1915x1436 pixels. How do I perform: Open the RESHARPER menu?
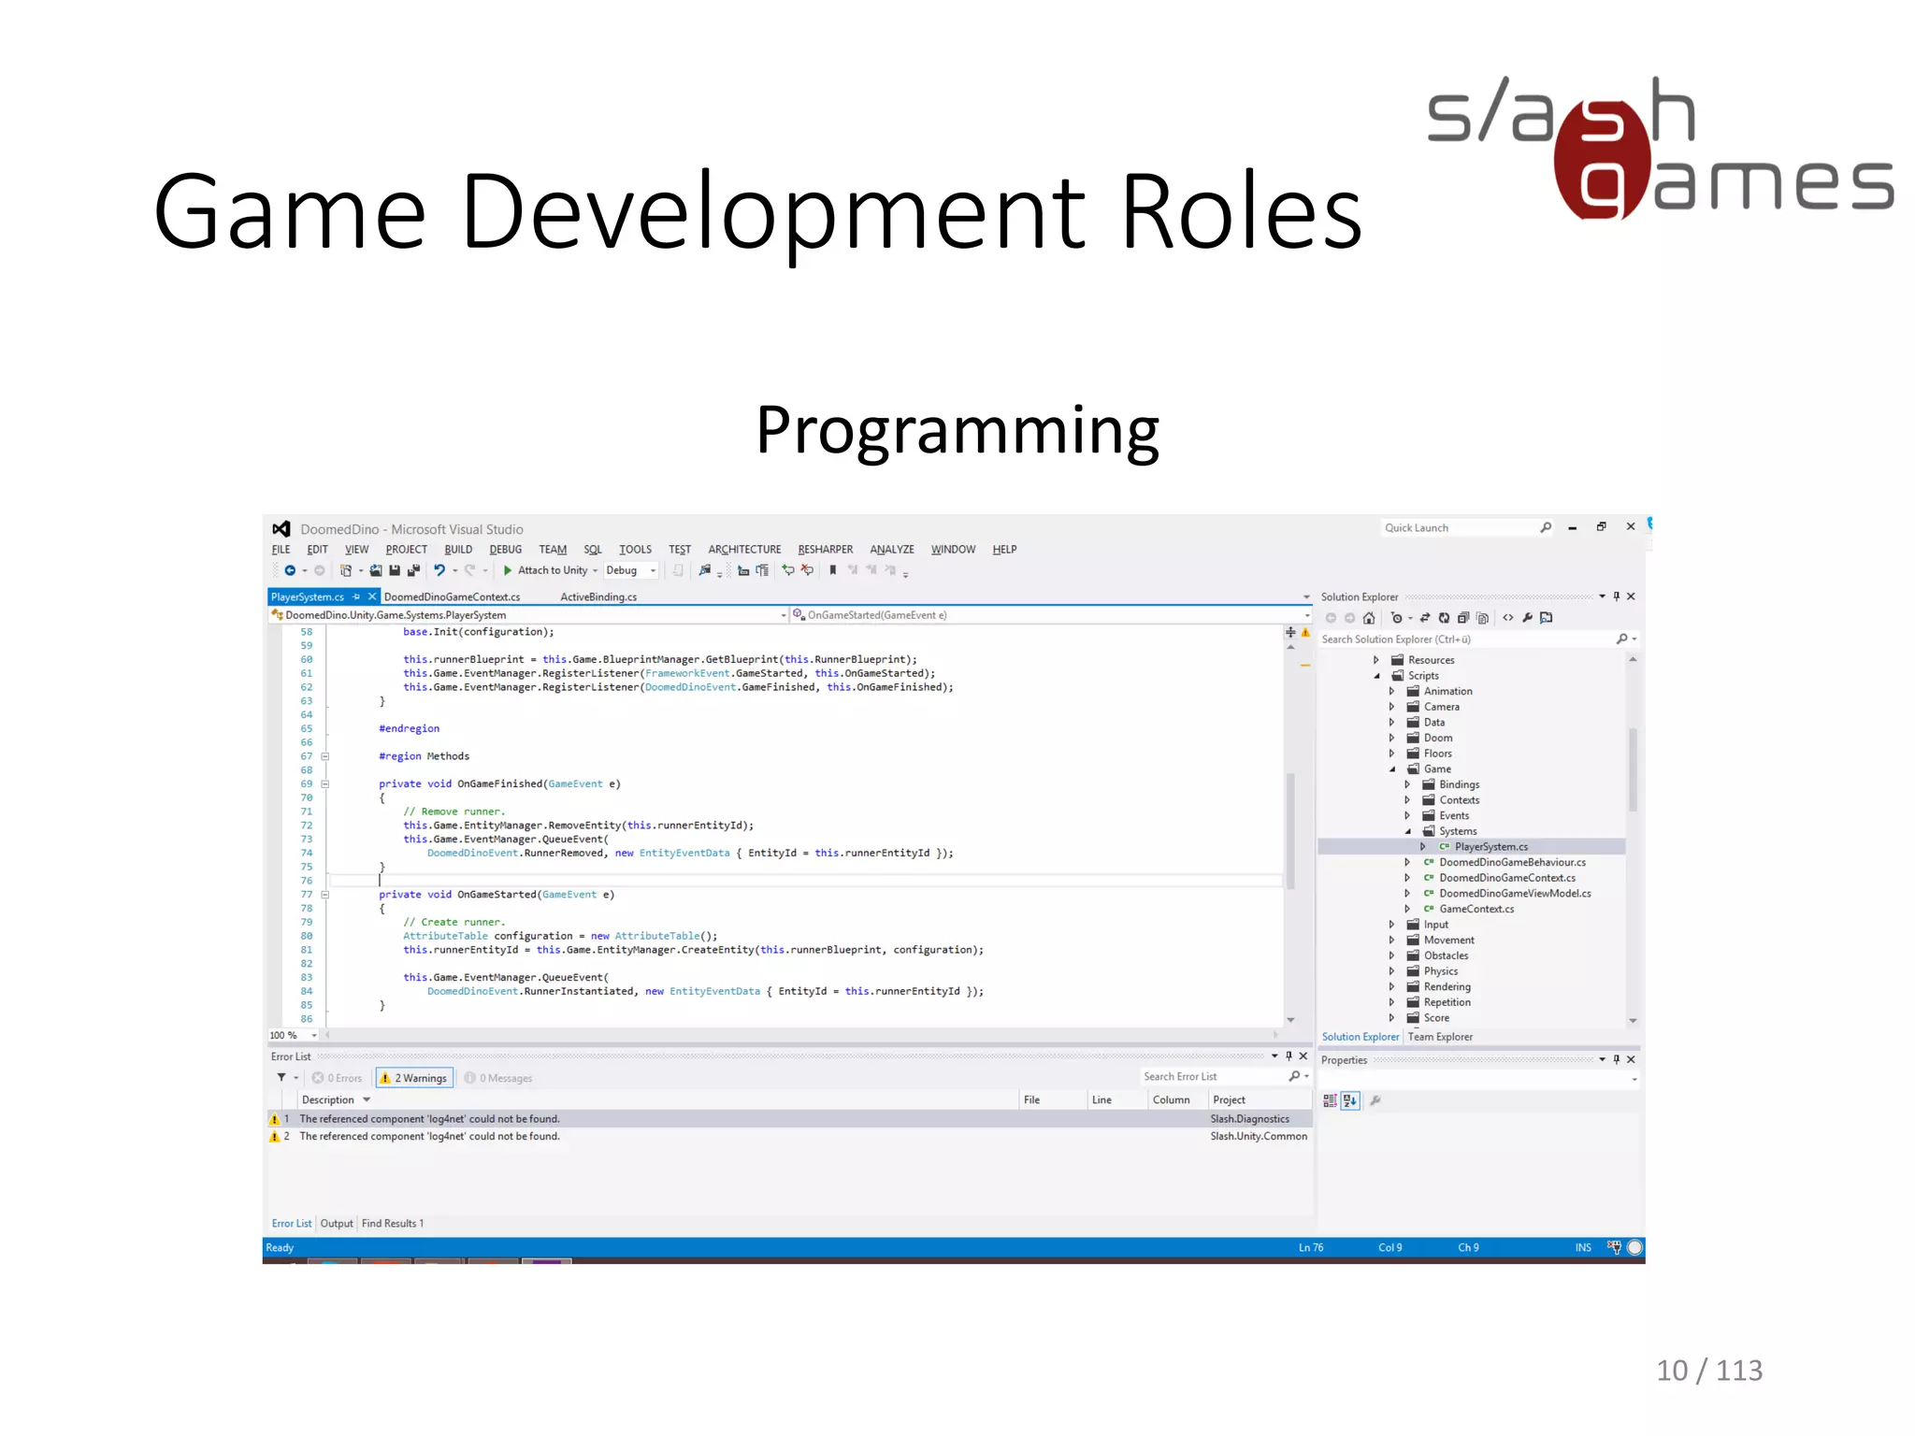825,550
